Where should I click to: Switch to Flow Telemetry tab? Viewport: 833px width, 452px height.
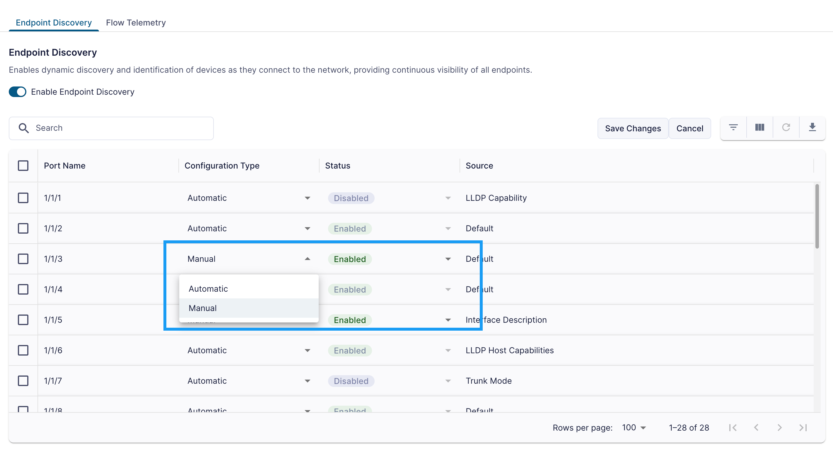(x=136, y=23)
